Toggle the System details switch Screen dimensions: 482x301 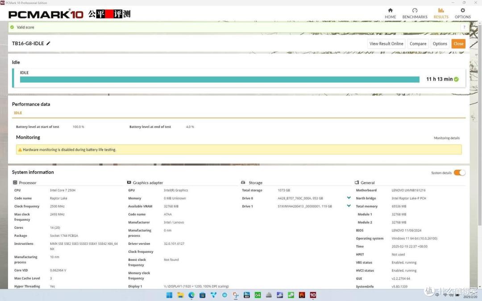[460, 173]
